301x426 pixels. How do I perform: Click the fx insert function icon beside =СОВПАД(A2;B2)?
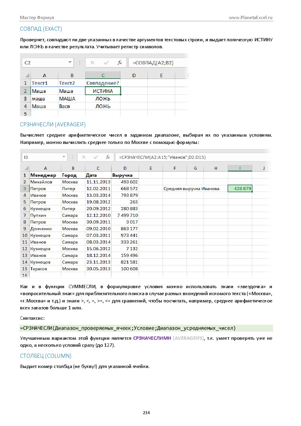(x=120, y=63)
